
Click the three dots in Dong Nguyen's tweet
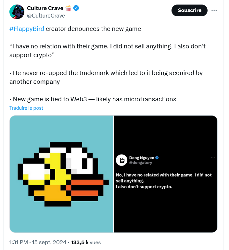213,158
